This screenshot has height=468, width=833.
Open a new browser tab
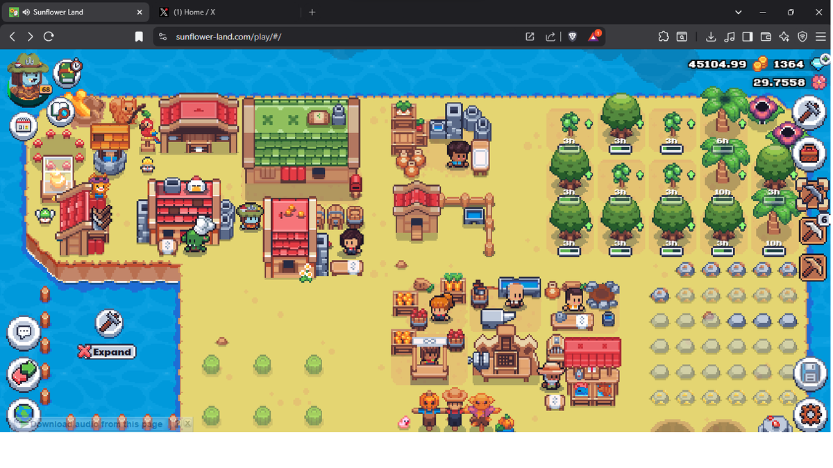click(x=312, y=12)
